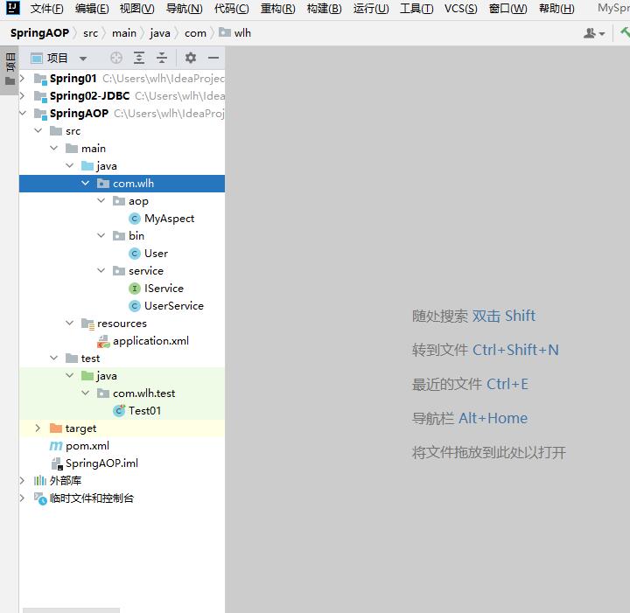
Task: Open the 窗口(W) menu
Action: [507, 9]
